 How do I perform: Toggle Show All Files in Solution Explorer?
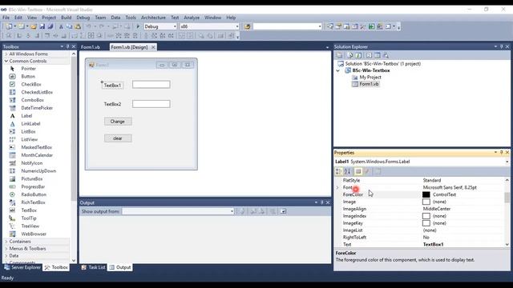pyautogui.click(x=350, y=55)
